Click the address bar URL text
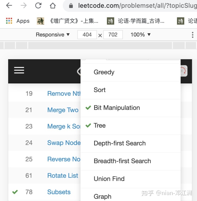The height and width of the screenshot is (201, 197). [138, 6]
